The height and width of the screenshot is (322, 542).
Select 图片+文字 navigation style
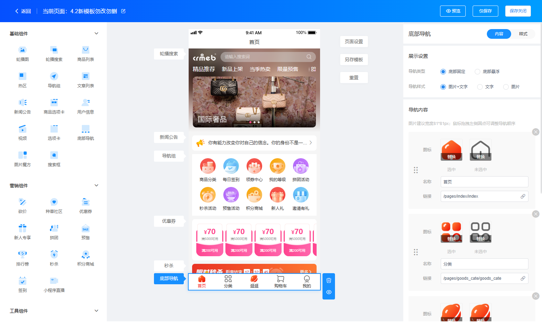pos(454,87)
